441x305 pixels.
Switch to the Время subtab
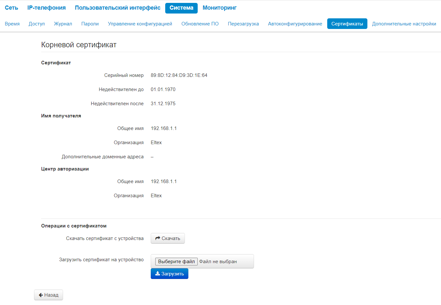click(x=12, y=24)
